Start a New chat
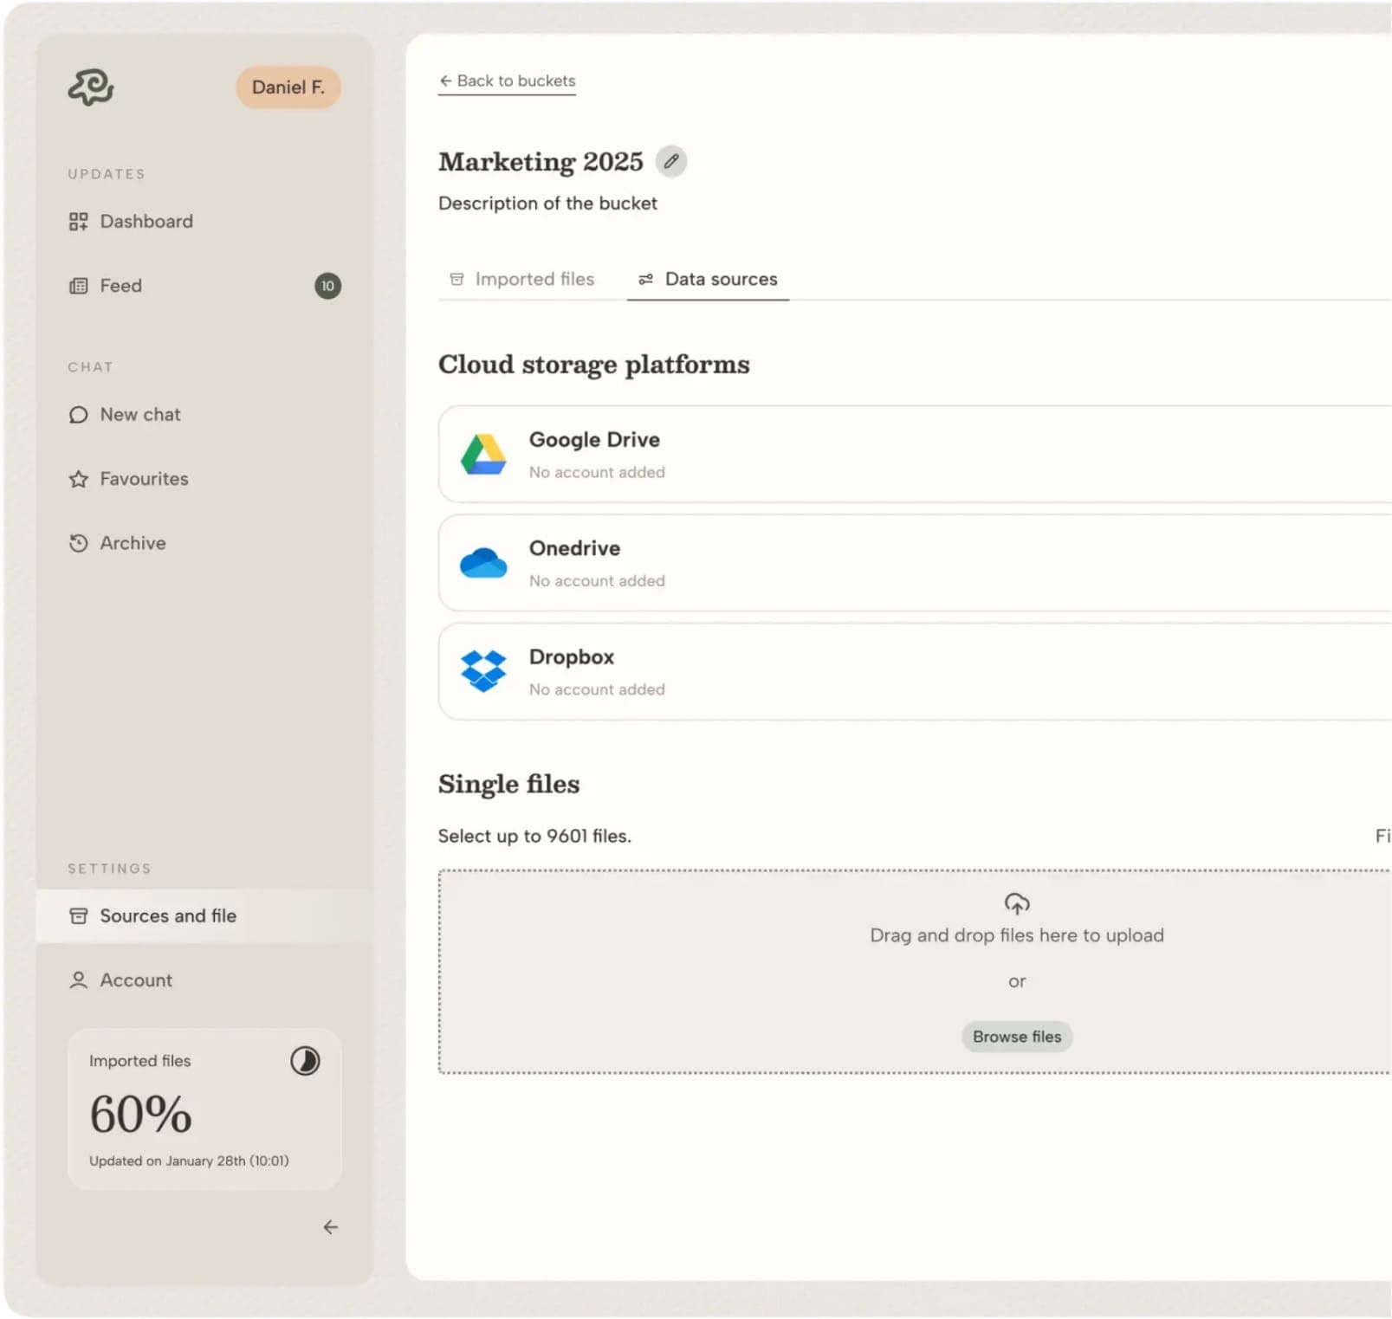1392x1319 pixels. pos(139,415)
